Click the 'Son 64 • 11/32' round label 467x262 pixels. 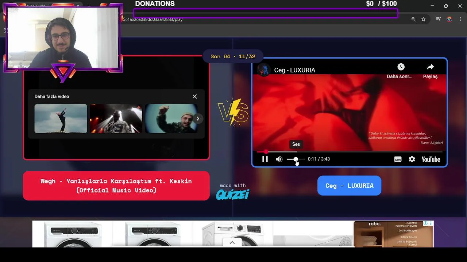[x=233, y=56]
